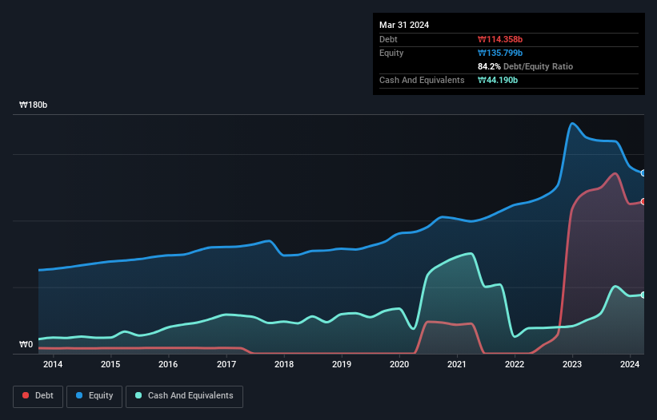The width and height of the screenshot is (657, 420).
Task: Select the 2017 x-axis label
Action: tap(226, 365)
